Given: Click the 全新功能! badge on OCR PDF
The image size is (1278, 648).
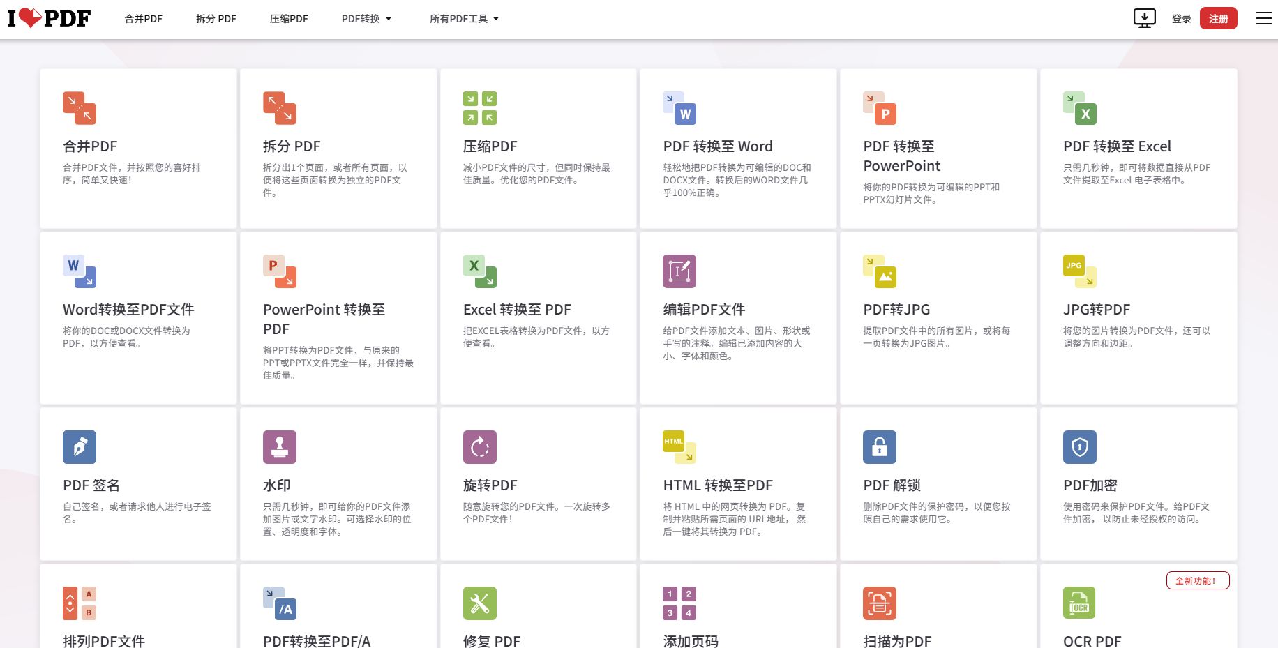Looking at the screenshot, I should pyautogui.click(x=1198, y=580).
